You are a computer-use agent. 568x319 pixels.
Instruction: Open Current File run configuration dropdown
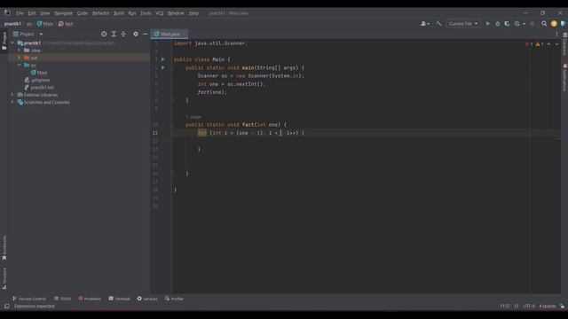(463, 24)
